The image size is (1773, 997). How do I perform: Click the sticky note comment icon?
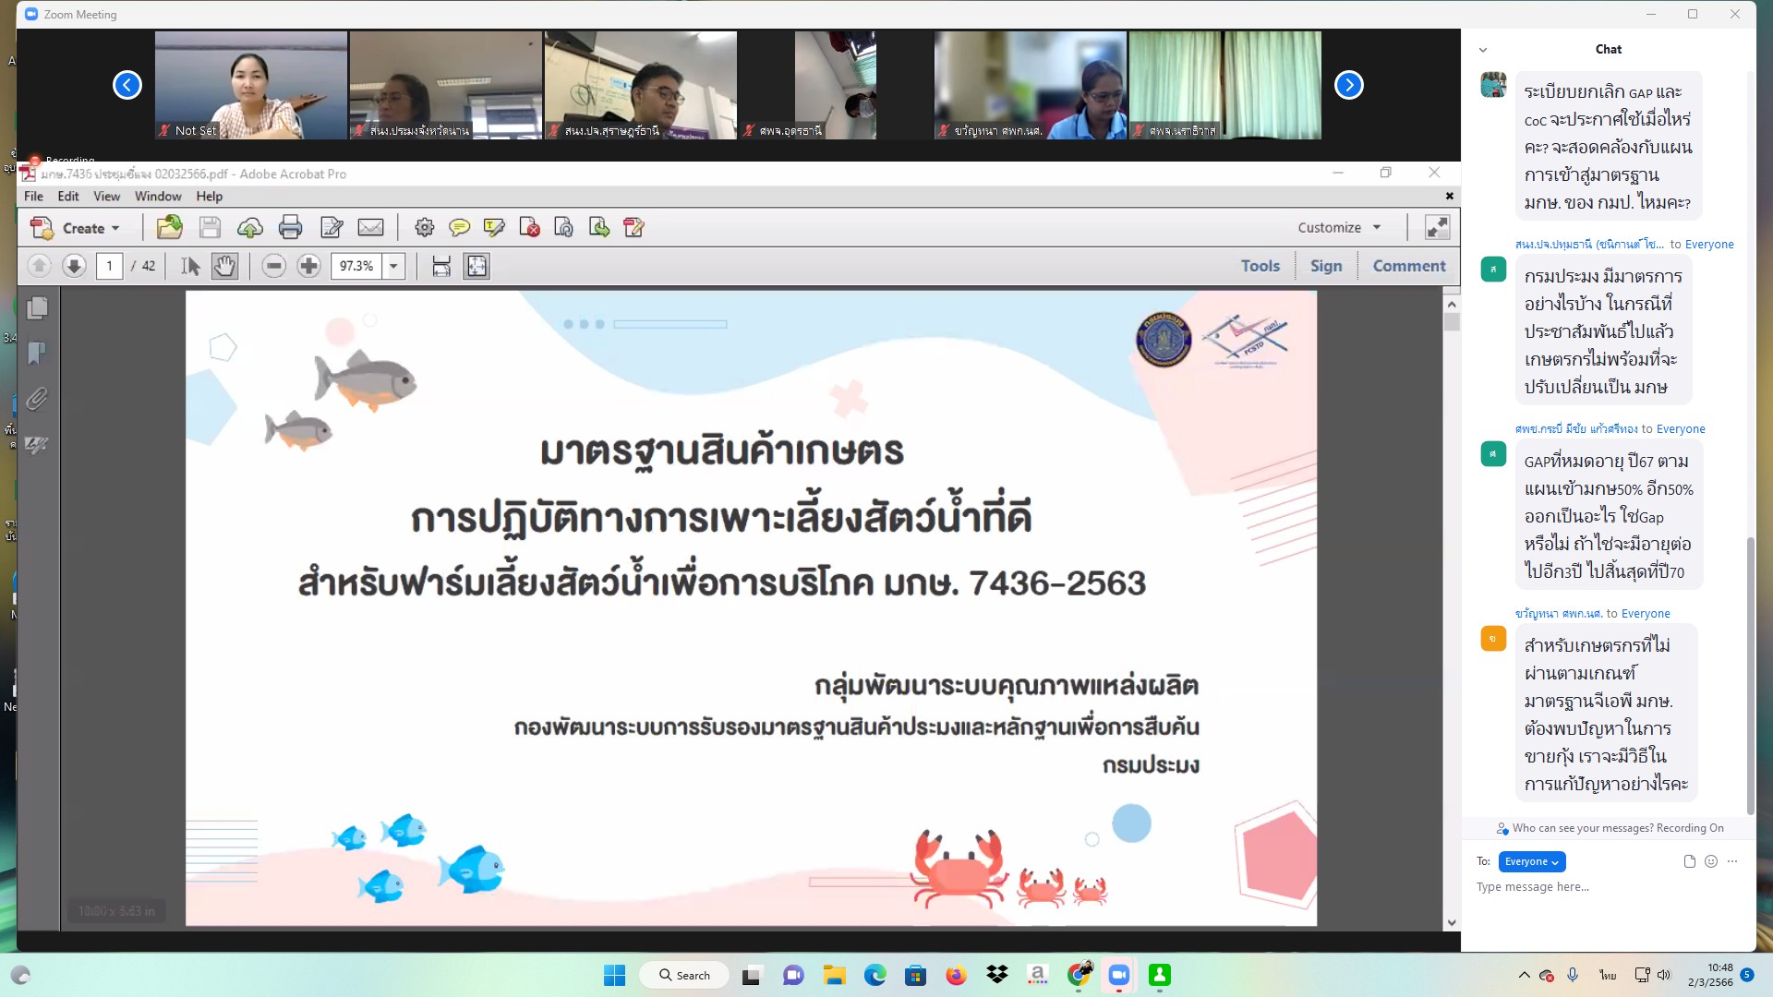[x=459, y=227]
